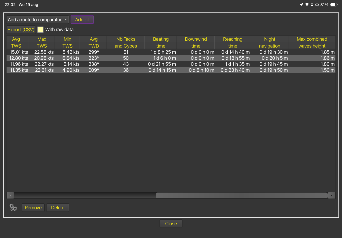Tap the battery indicator icon
The image size is (342, 238).
334,5
